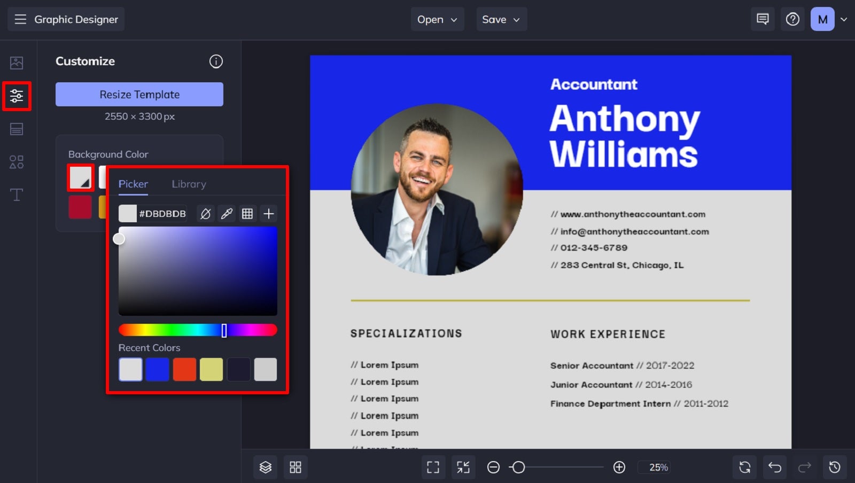Open the Templates panel in the sidebar
855x483 pixels.
[x=17, y=129]
